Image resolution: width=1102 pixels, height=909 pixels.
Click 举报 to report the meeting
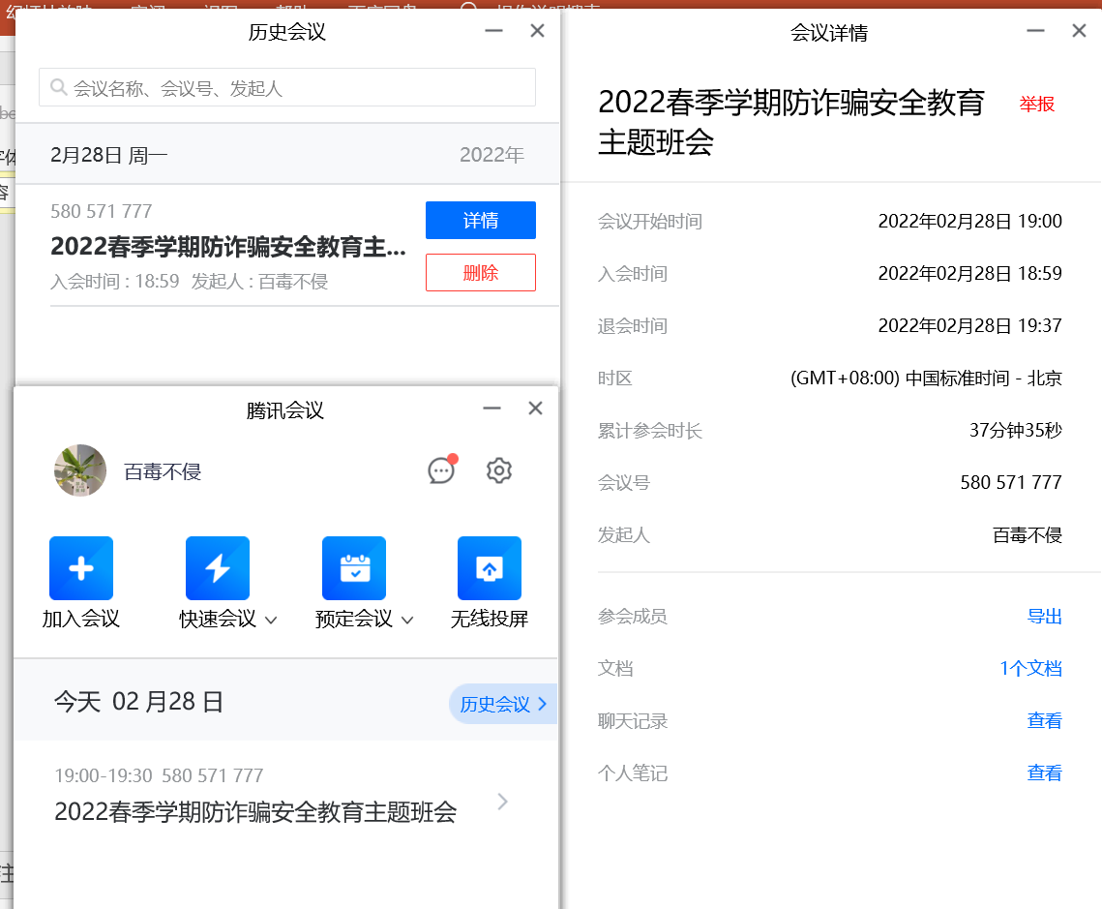1036,105
